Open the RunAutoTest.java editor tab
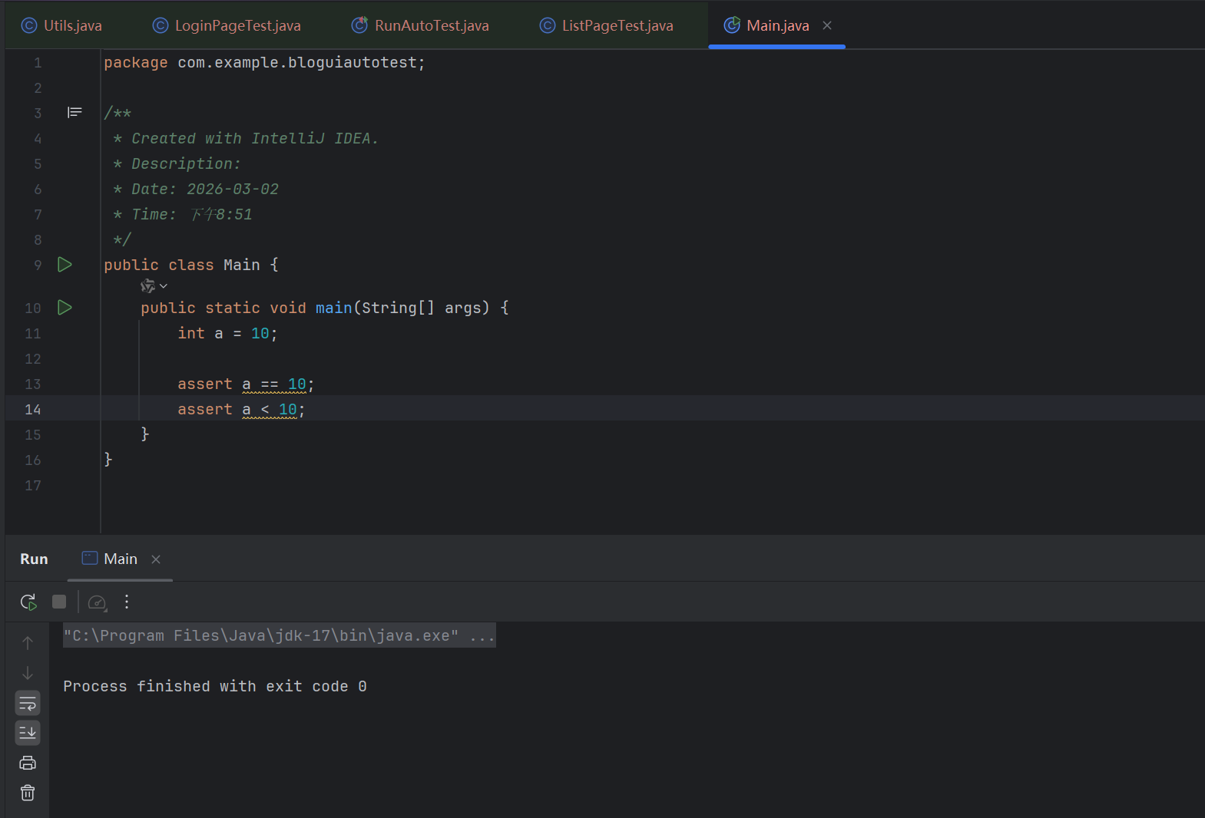 tap(420, 25)
